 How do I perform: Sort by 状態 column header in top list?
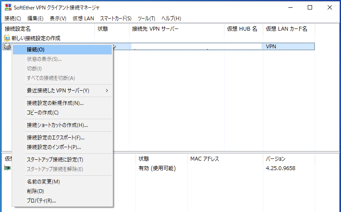click(x=112, y=29)
